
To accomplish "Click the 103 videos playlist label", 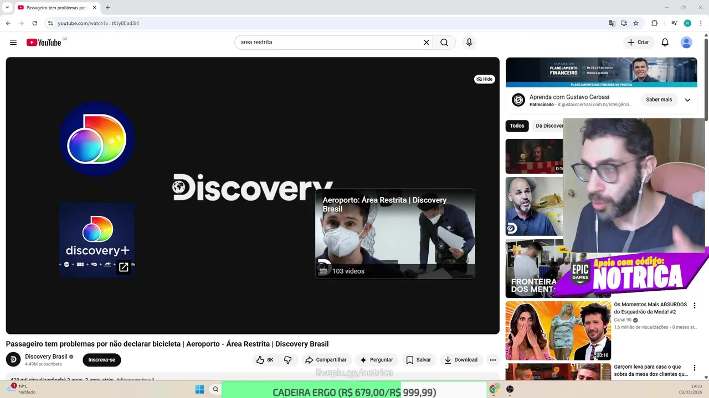I will [348, 271].
